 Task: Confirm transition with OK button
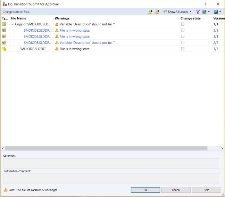(x=145, y=190)
